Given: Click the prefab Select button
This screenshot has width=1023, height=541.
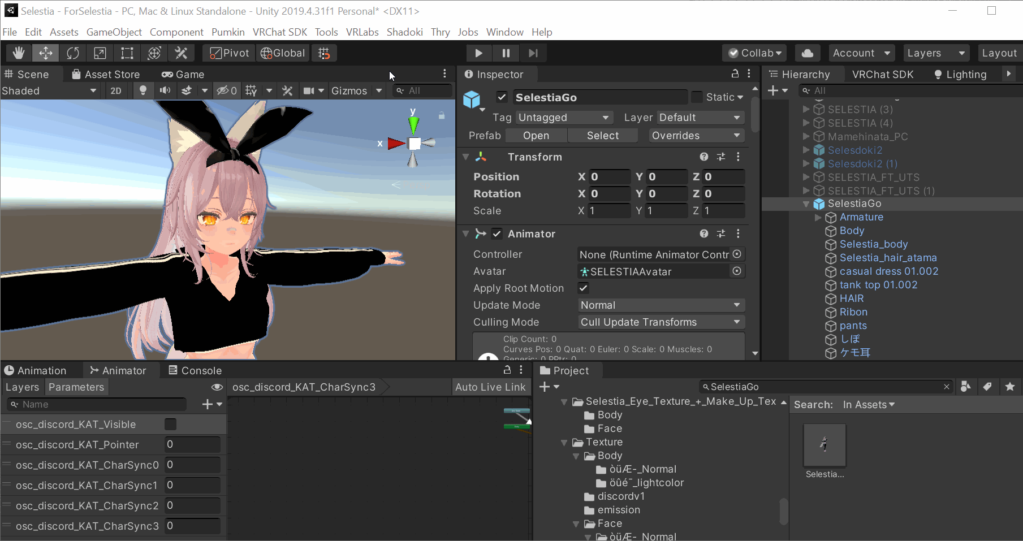Looking at the screenshot, I should click(603, 136).
